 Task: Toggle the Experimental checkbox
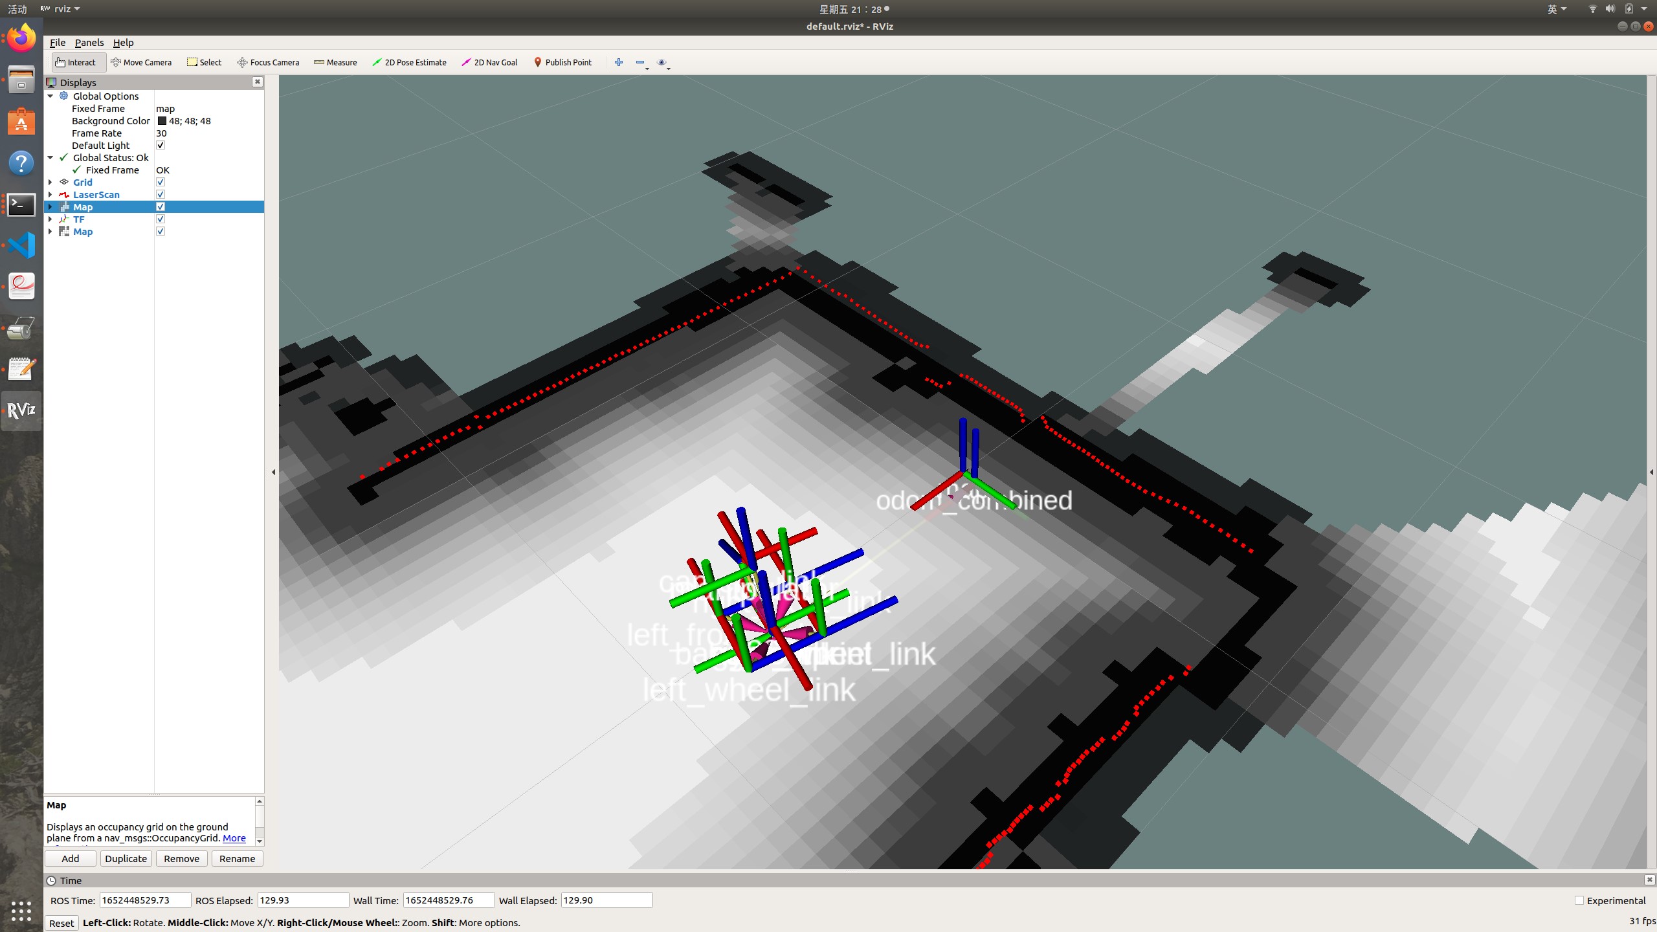tap(1579, 900)
